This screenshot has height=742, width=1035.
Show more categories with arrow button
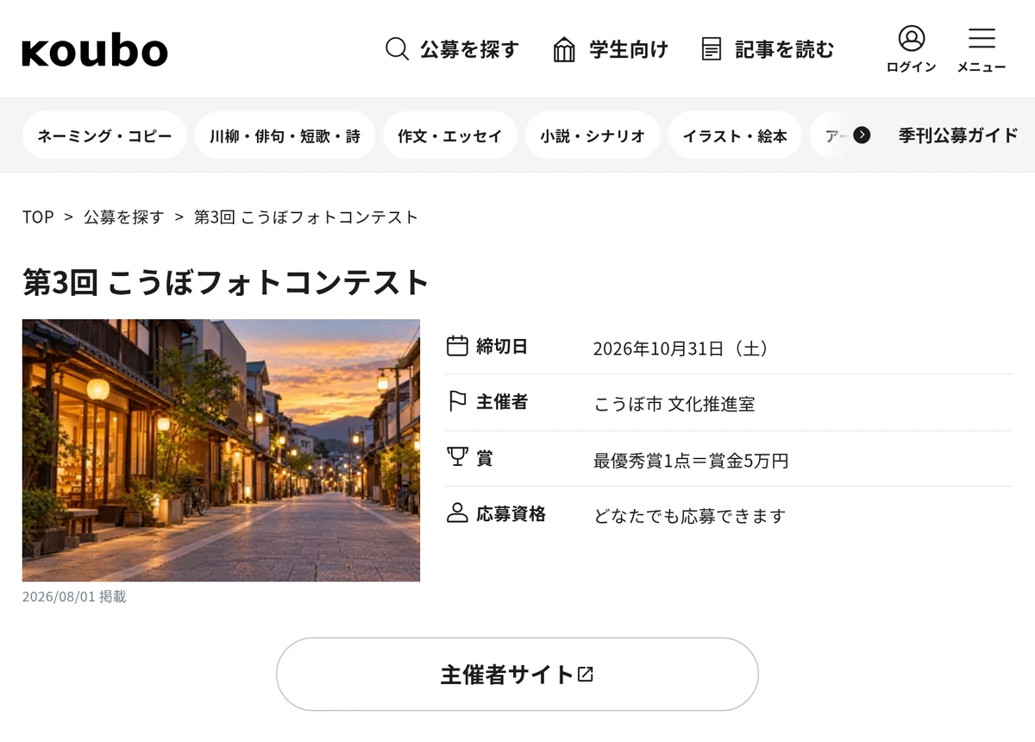click(x=862, y=135)
